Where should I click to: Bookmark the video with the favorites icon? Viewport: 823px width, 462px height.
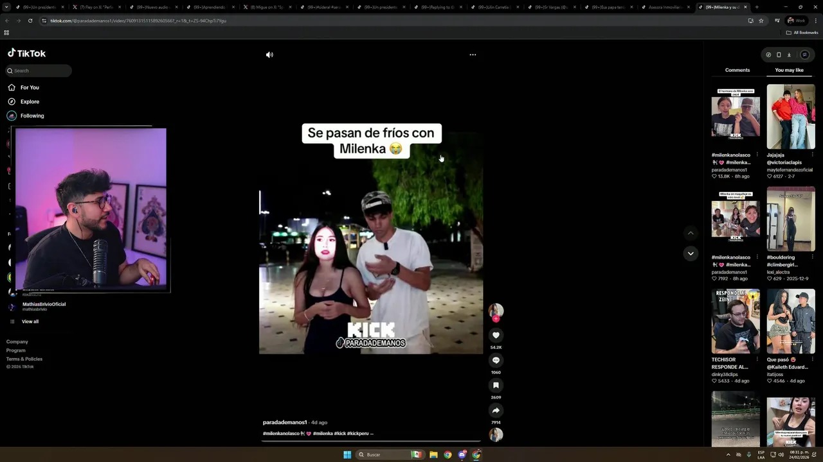coord(496,385)
